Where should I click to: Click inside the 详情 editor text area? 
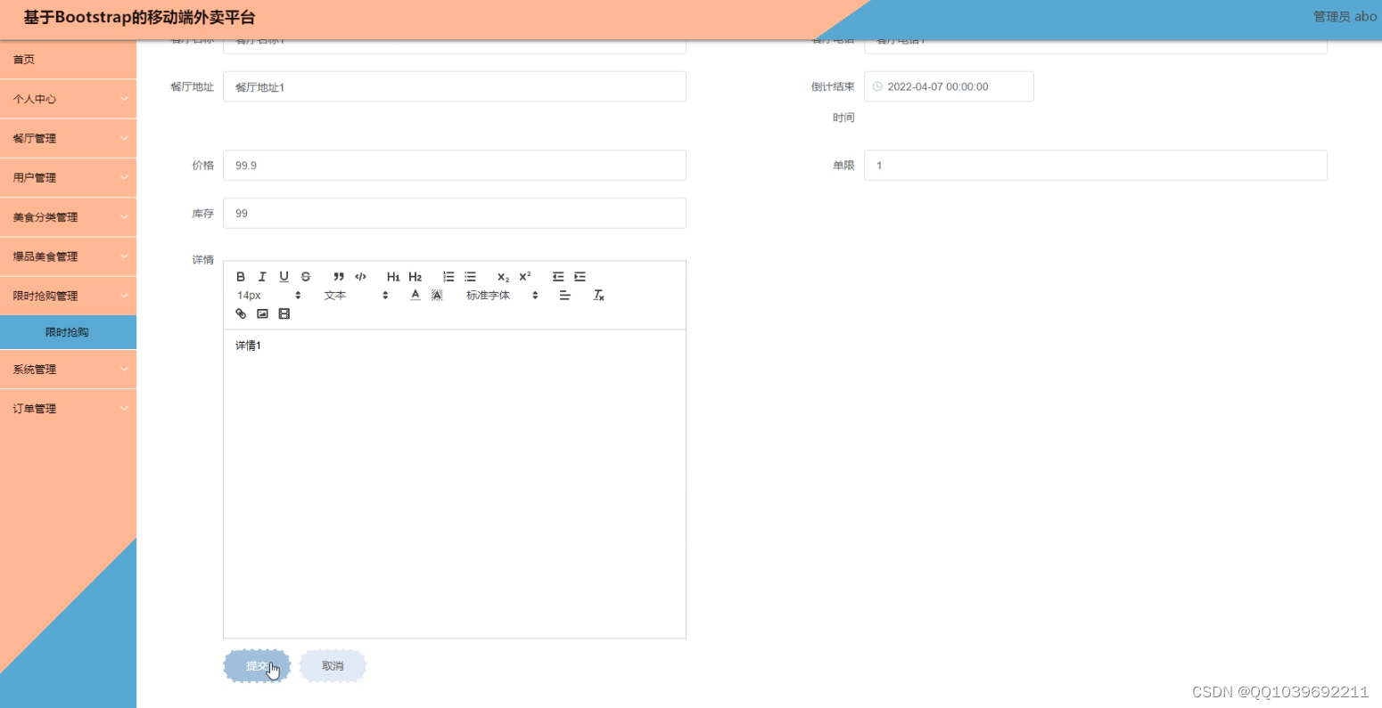click(455, 484)
